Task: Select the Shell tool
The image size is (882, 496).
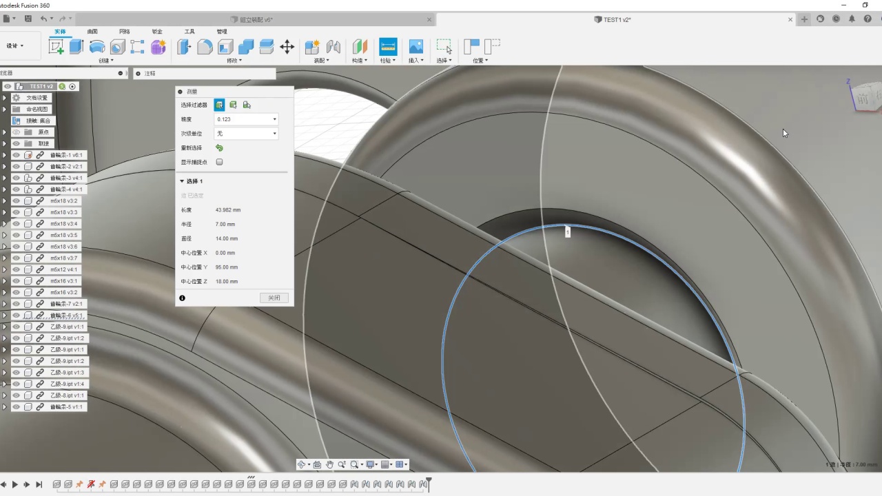Action: (225, 47)
